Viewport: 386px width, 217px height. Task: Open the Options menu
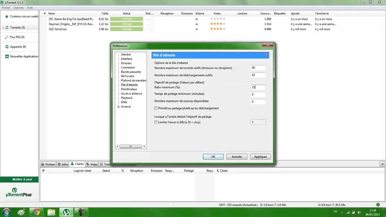pos(19,8)
